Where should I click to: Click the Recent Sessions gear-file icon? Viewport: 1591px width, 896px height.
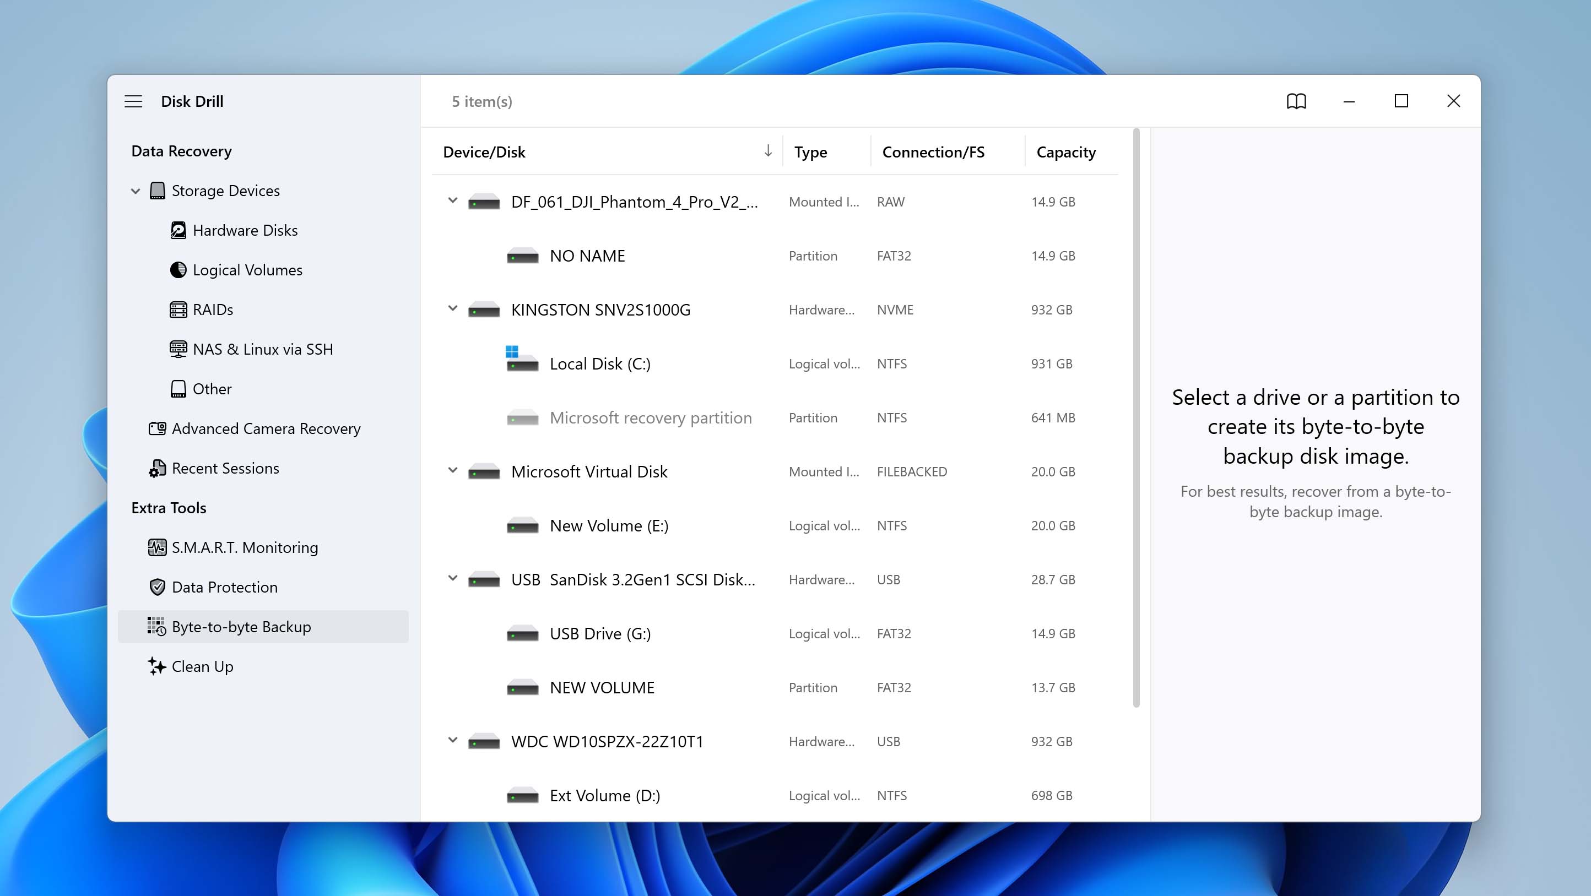coord(158,469)
